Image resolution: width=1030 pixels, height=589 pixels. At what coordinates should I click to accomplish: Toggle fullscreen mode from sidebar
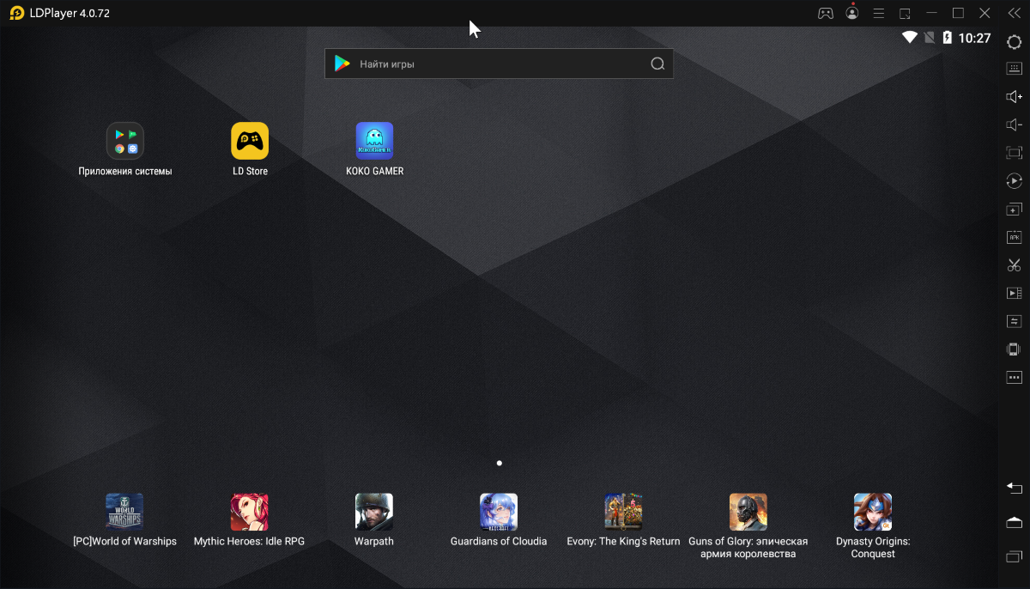pos(1014,153)
